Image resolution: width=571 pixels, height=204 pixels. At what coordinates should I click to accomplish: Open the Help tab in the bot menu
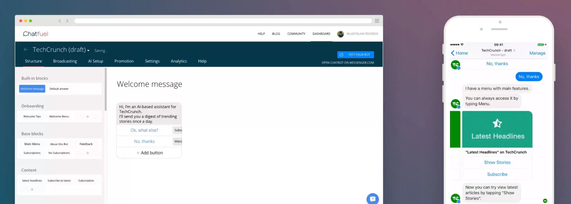pos(202,61)
